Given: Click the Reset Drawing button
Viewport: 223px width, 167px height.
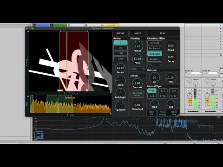Looking at the screenshot, I should pyautogui.click(x=163, y=113).
